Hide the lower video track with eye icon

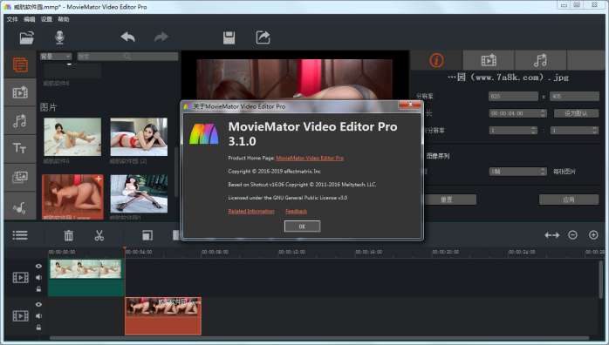[38, 304]
